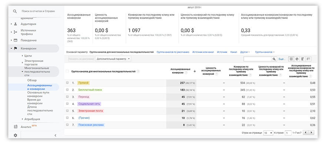The height and width of the screenshot is (145, 326).
Task: Click the Социальная сеть channel label
Action: [89, 104]
